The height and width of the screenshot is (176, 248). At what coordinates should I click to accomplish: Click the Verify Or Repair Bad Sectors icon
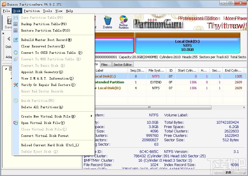pos(15,85)
